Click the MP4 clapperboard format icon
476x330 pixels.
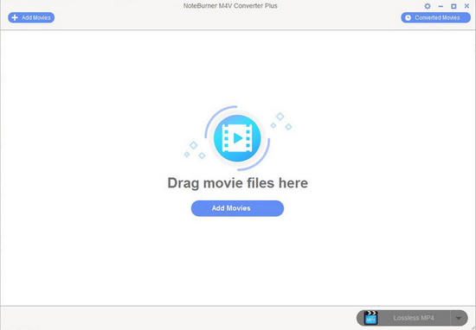pos(370,318)
